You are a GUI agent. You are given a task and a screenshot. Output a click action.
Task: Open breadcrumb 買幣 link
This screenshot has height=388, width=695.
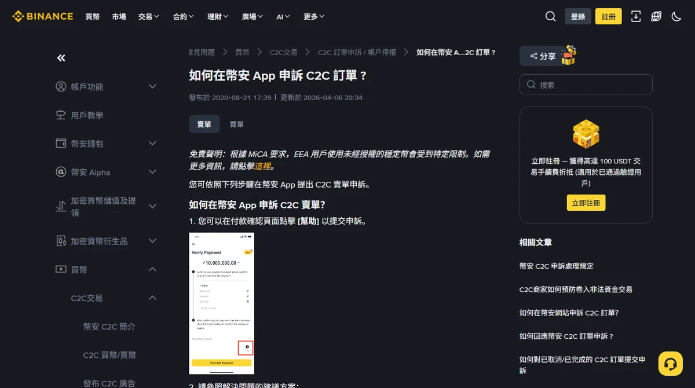(x=242, y=52)
